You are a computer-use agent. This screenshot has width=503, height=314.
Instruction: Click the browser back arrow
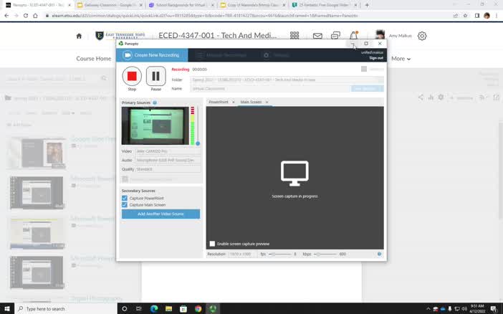(6, 15)
